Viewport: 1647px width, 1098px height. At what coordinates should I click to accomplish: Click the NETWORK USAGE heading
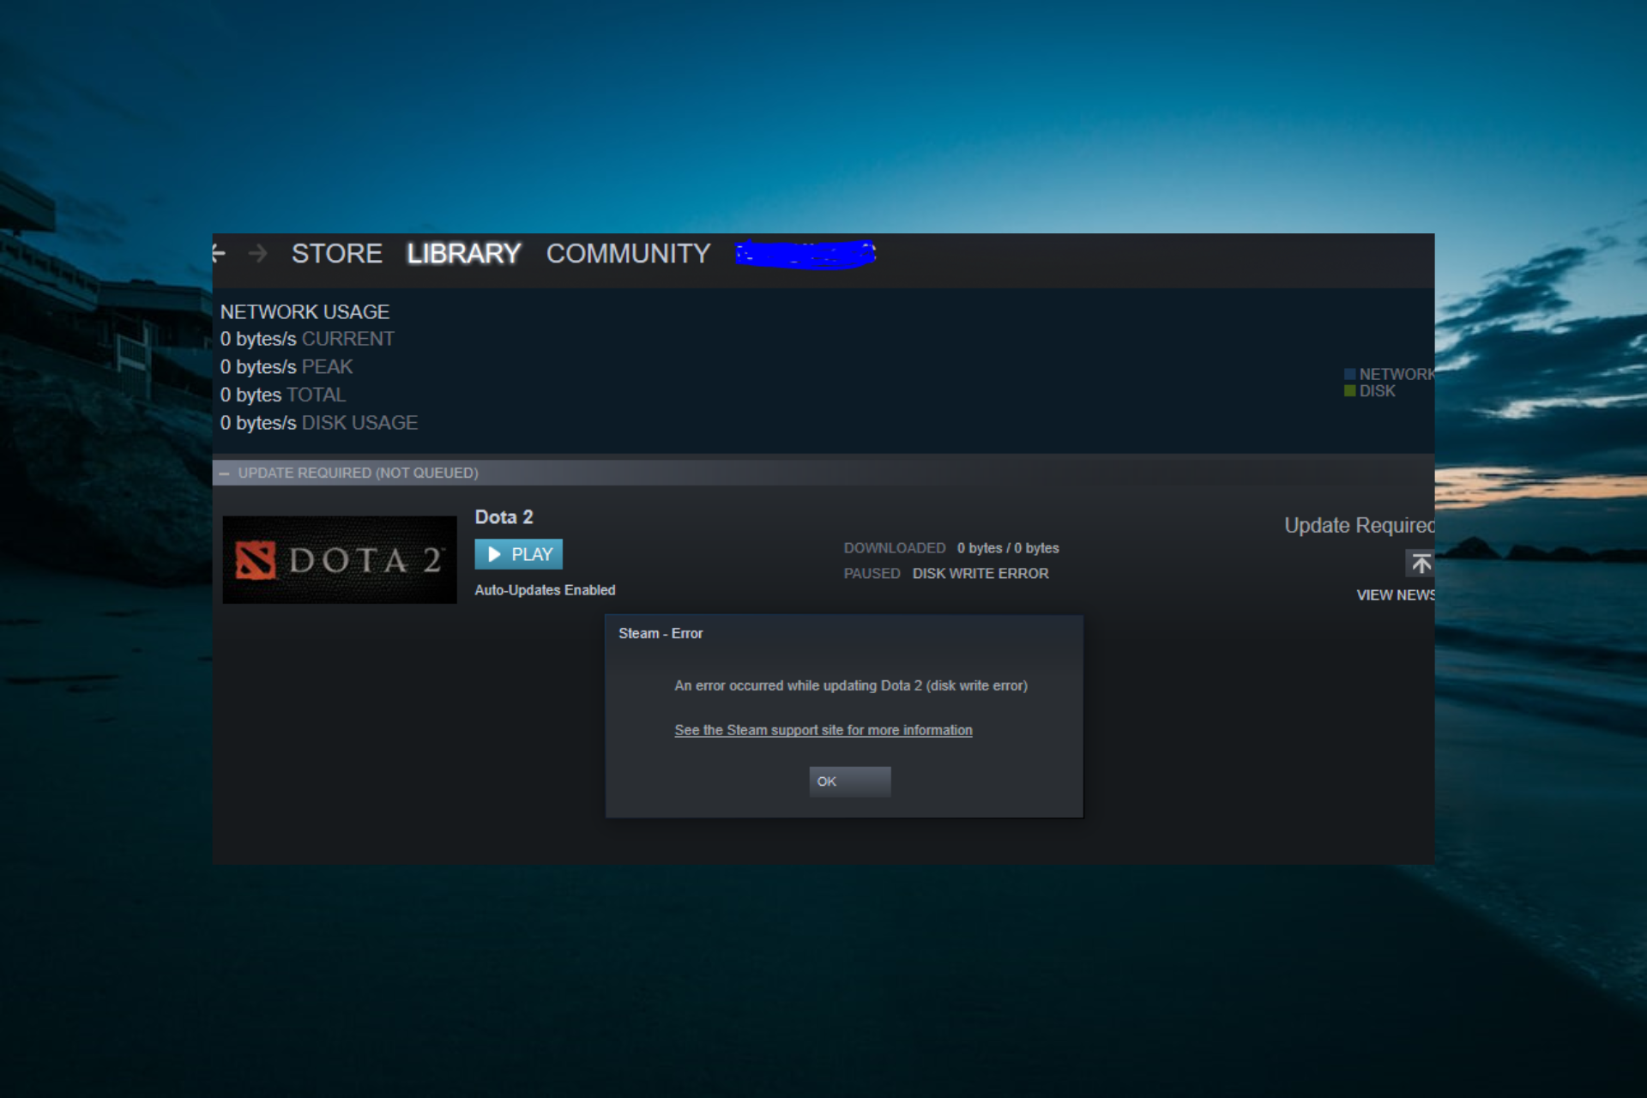(305, 311)
